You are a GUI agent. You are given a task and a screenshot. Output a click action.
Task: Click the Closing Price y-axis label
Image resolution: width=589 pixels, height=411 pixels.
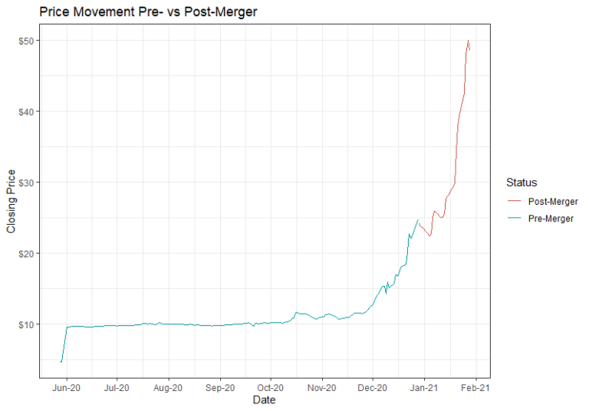click(x=11, y=201)
